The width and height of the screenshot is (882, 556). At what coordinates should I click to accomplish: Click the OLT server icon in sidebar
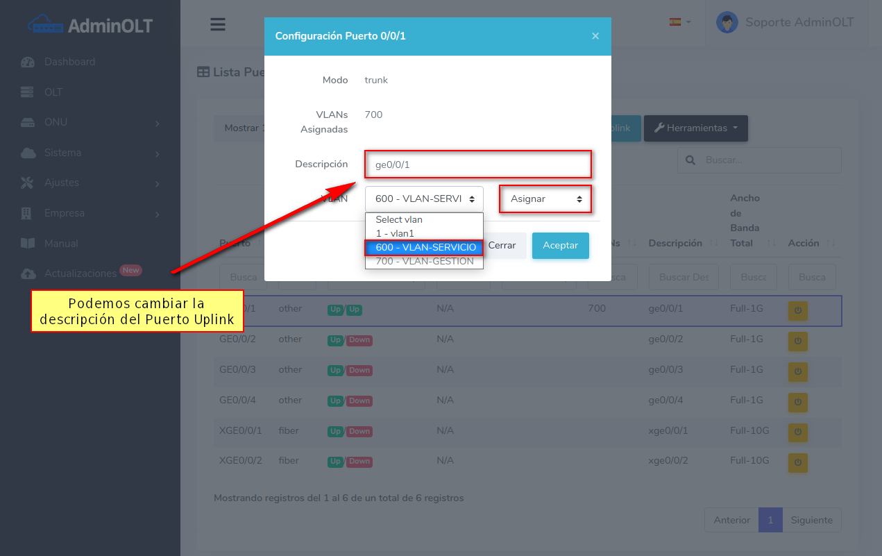pos(28,92)
